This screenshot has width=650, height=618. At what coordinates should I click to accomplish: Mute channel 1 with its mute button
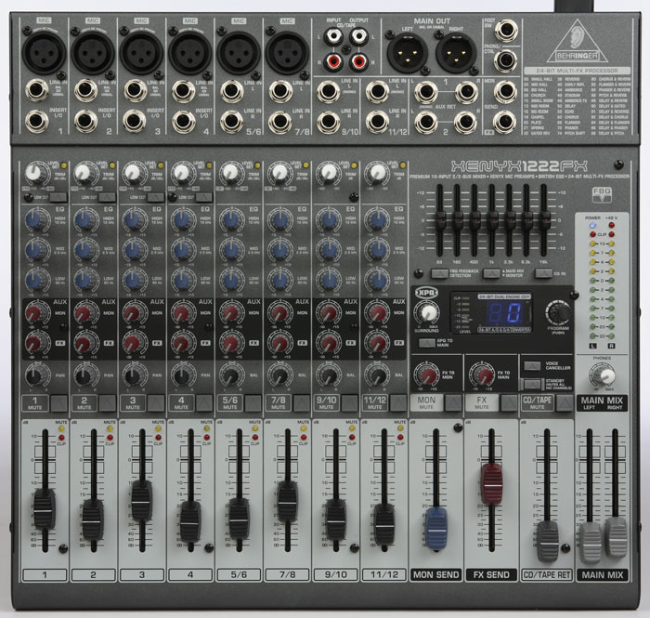[59, 402]
